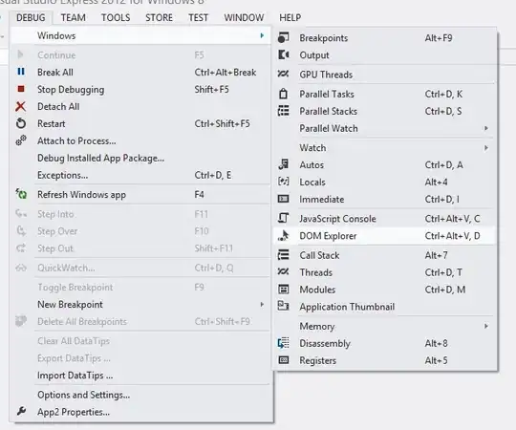
Task: Click the Refresh Windows app icon
Action: 21,194
